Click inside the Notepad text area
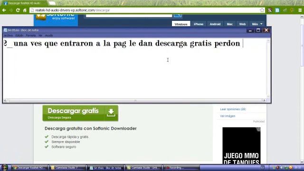Screen dimensions: 304x171 pos(134,68)
